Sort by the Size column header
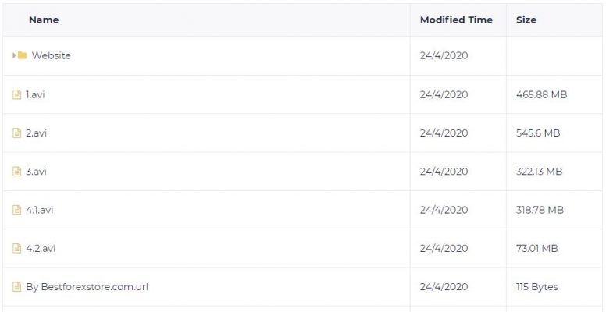606x312 pixels. 526,19
